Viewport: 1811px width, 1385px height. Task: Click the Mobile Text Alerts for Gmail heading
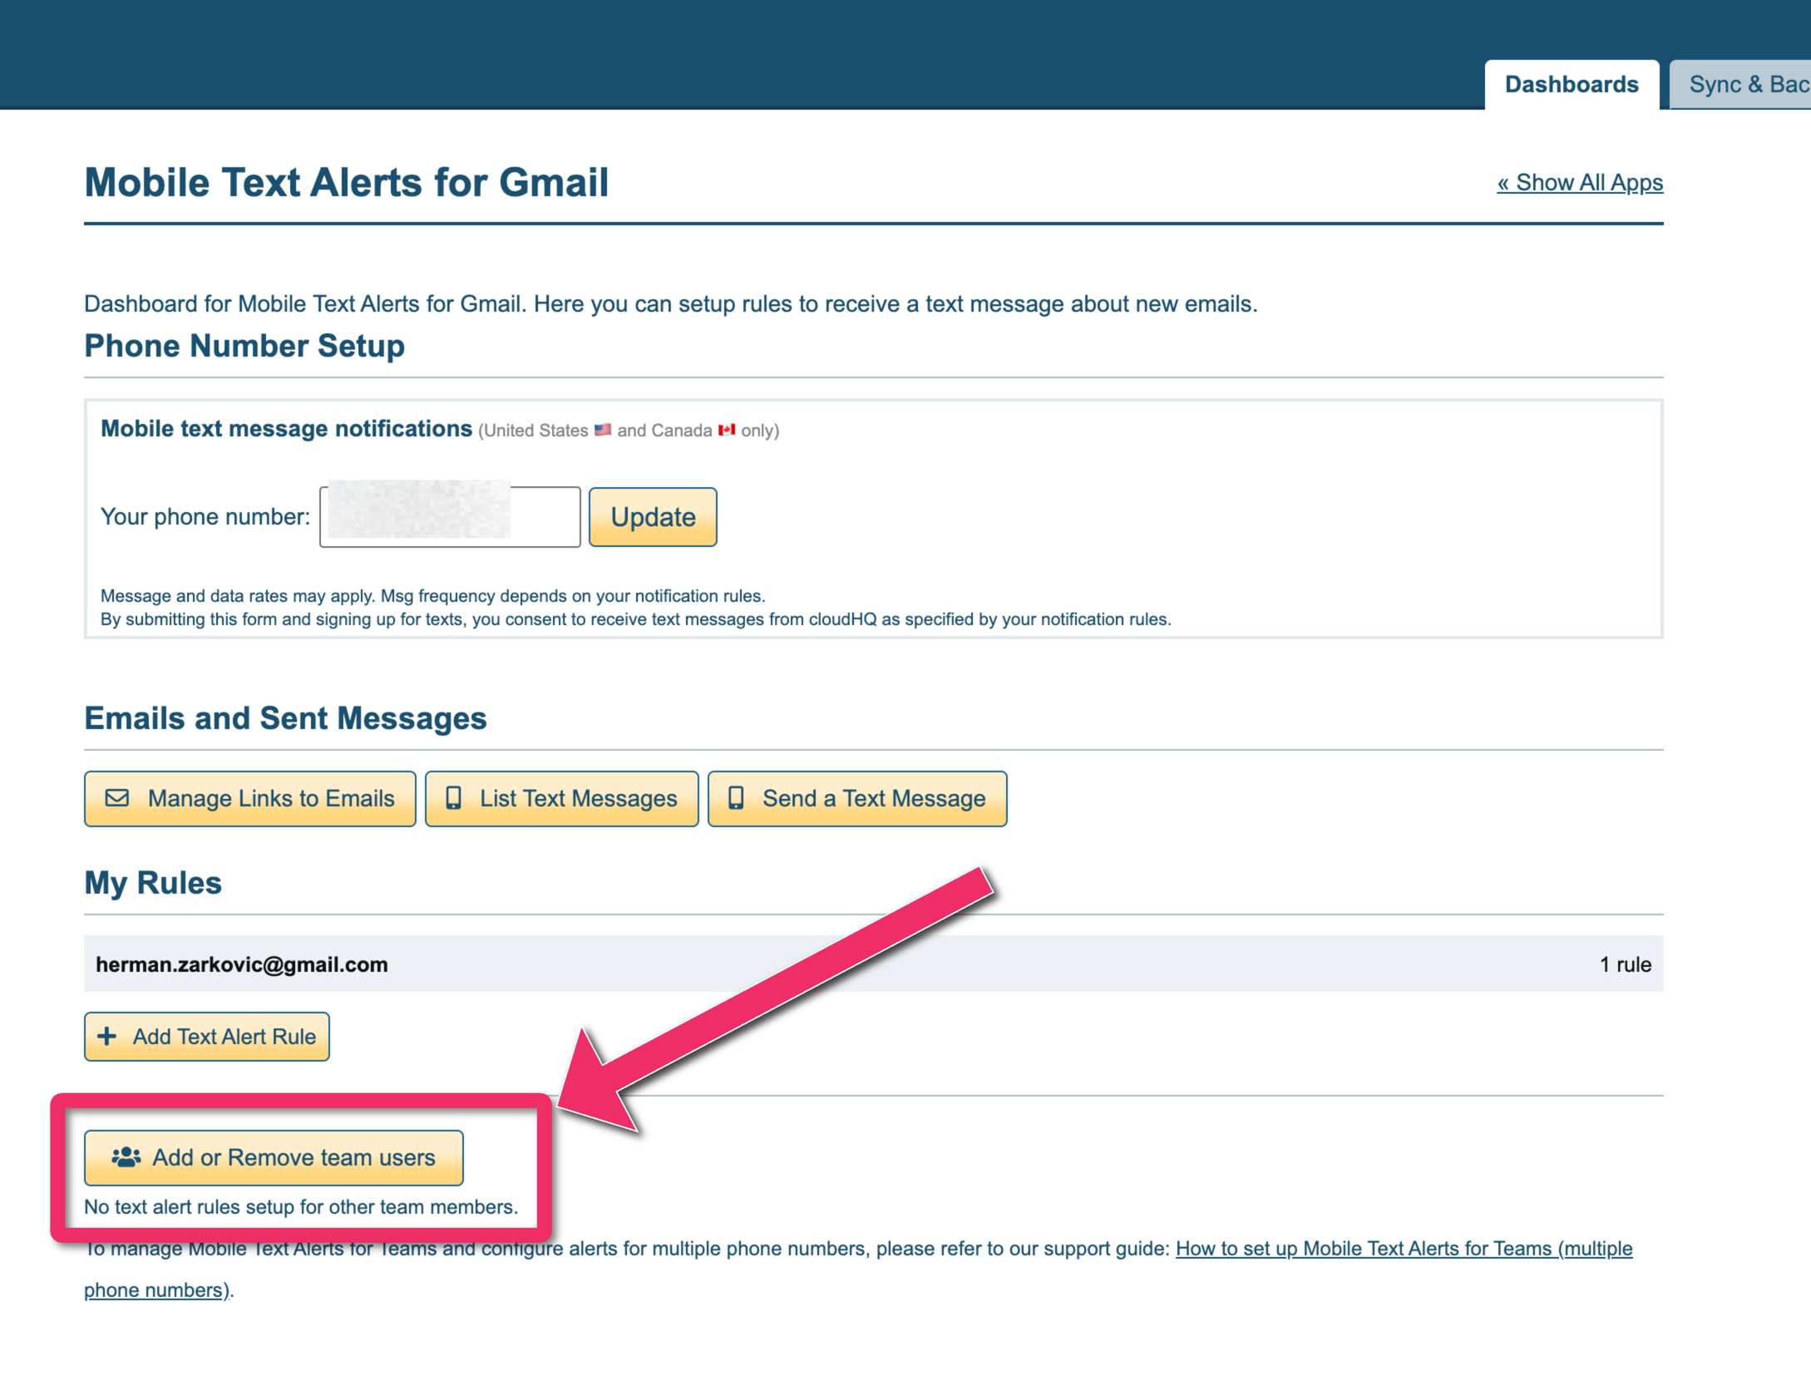347,182
